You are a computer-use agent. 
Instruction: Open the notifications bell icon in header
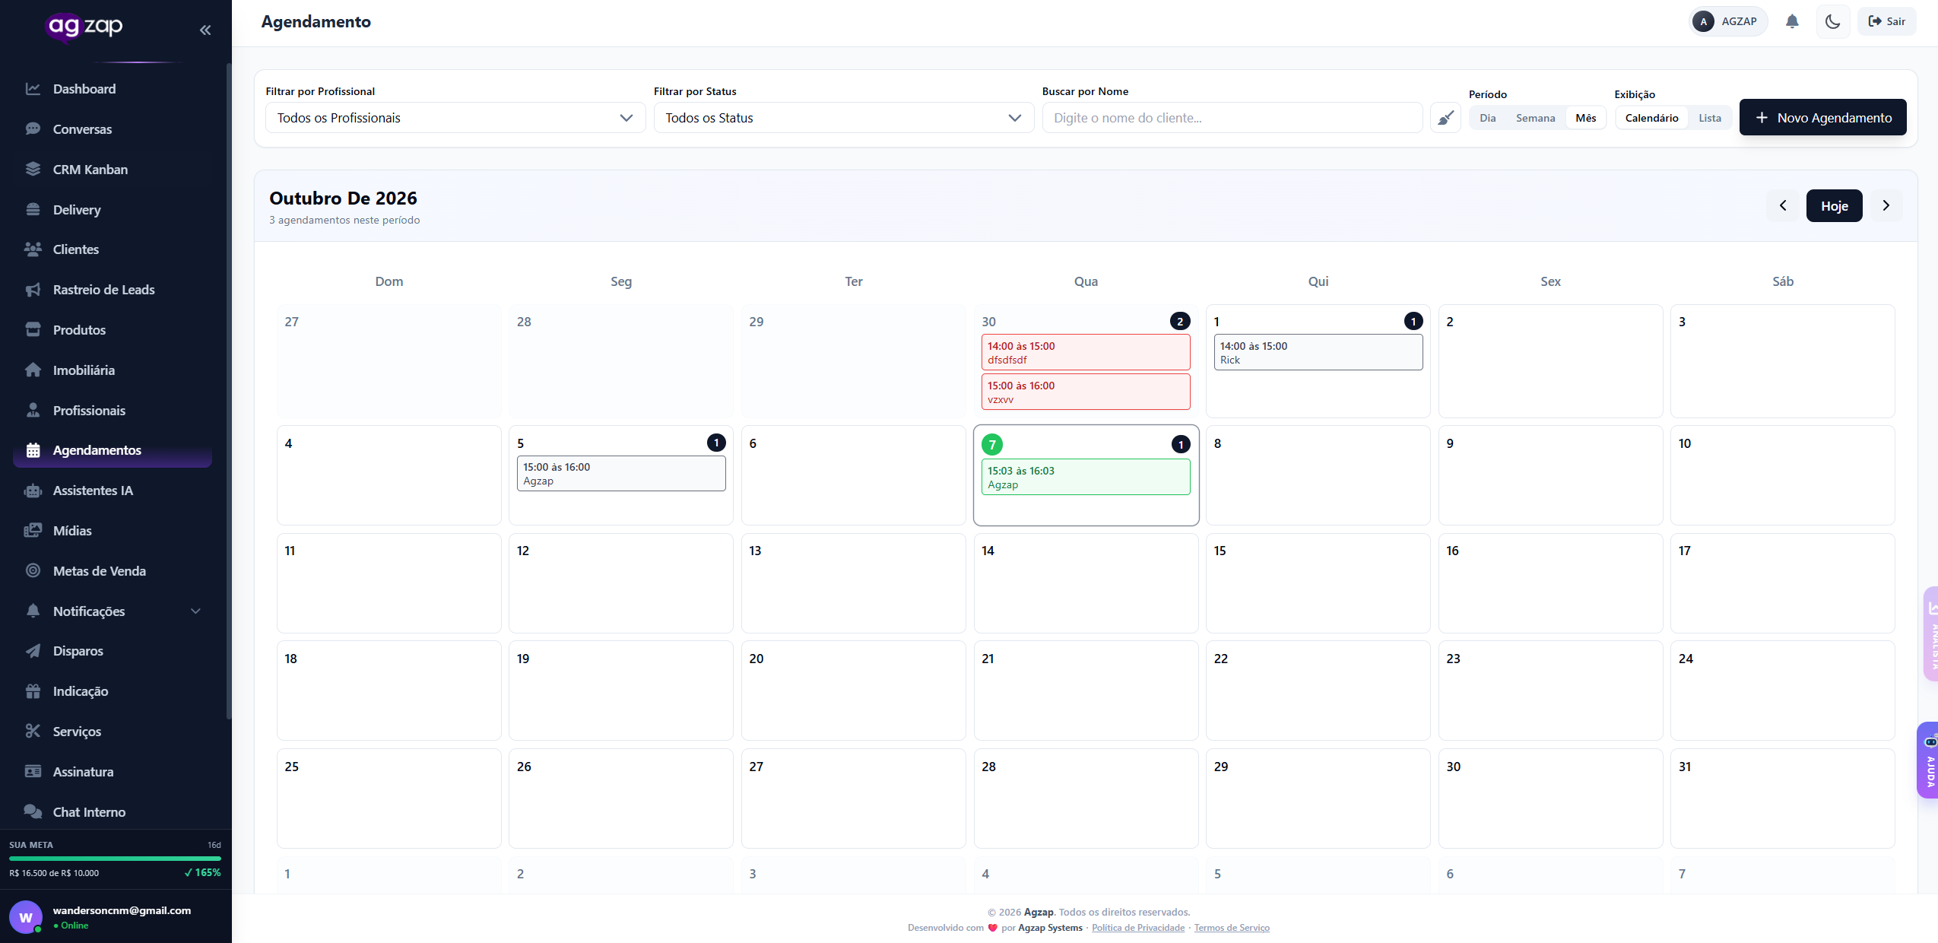pyautogui.click(x=1792, y=21)
